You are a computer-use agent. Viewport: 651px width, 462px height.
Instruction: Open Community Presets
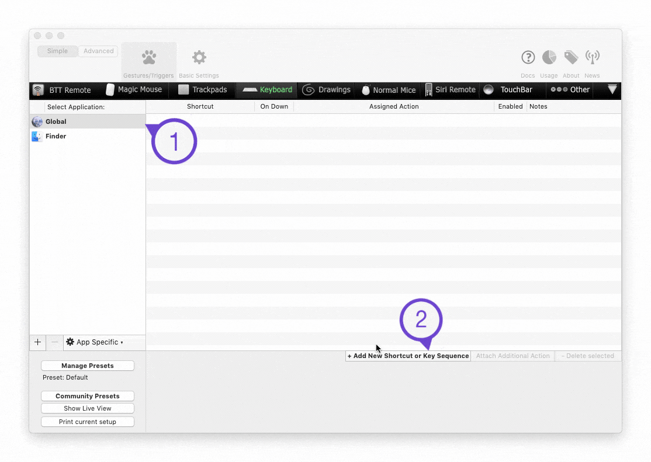[x=88, y=396]
